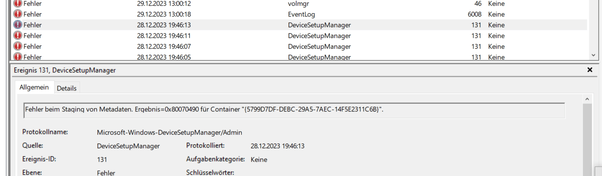Select the volmgr event row with ID 46
This screenshot has height=176, width=602.
tap(299, 3)
